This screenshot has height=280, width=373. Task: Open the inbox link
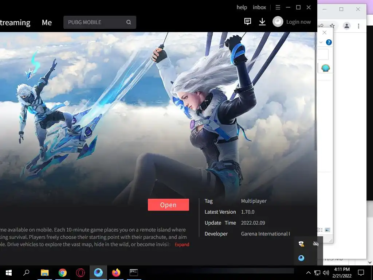(x=259, y=7)
